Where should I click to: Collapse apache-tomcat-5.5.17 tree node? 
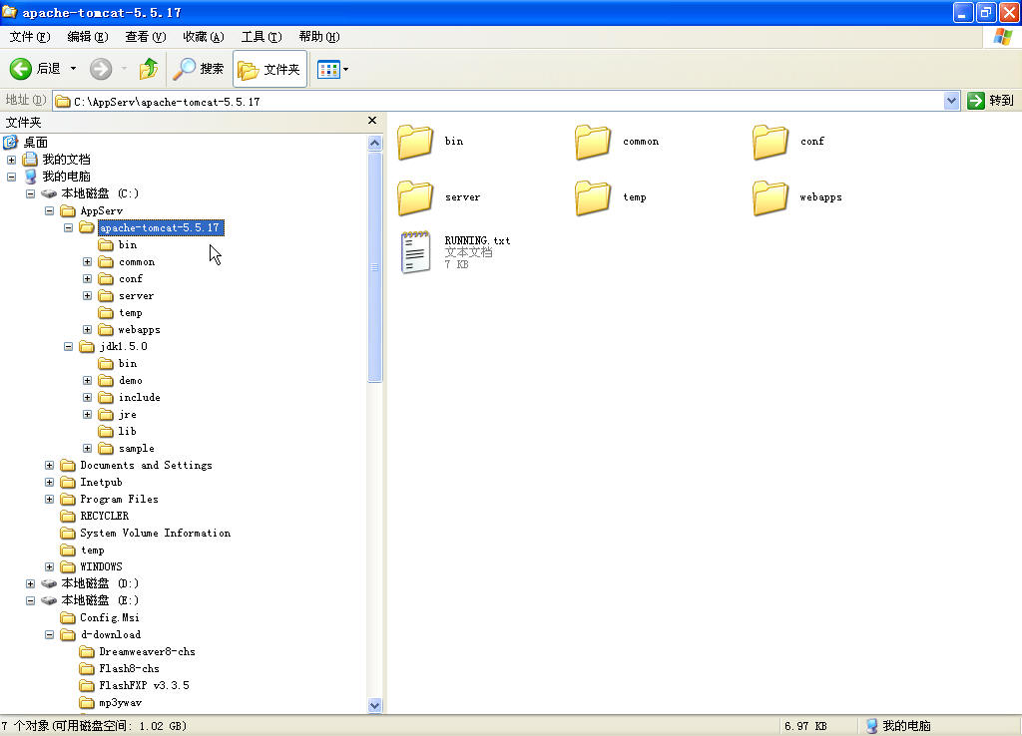(68, 228)
